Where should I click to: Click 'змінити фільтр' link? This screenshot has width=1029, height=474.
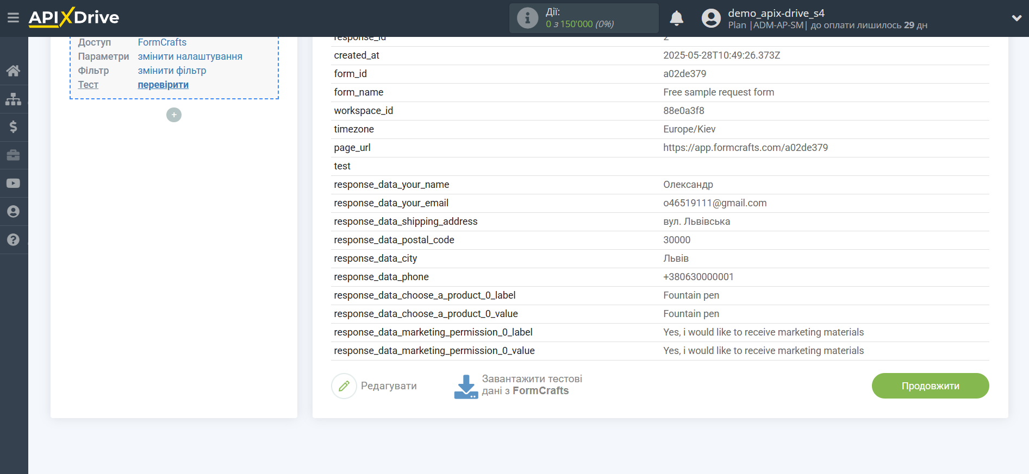point(172,71)
